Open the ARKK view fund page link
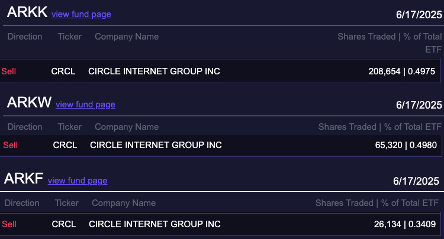 click(81, 14)
